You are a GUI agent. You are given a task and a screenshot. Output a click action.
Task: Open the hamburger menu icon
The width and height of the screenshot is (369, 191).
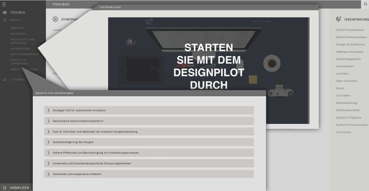pyautogui.click(x=4, y=4)
